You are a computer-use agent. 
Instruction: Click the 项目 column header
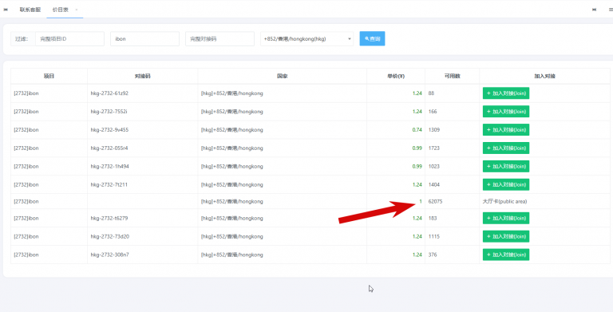(x=49, y=77)
